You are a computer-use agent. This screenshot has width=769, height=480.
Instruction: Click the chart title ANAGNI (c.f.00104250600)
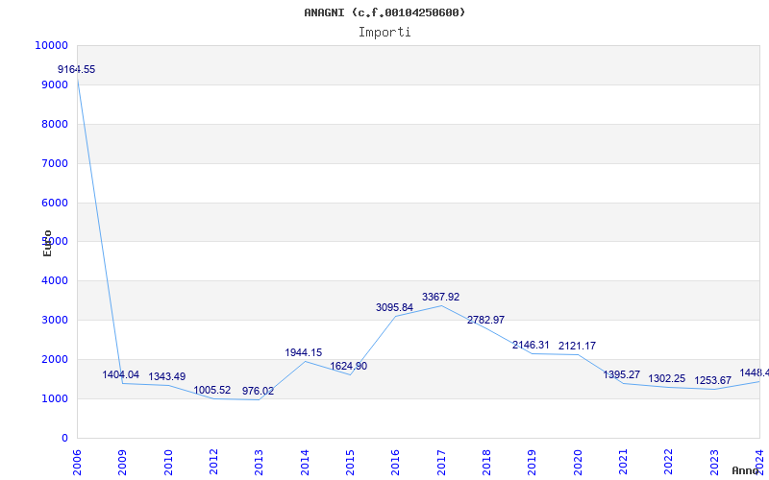click(x=384, y=12)
